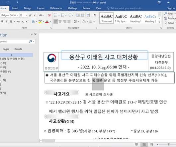Increase font size with Grow Font icon
Screen dimensions: 176x147
point(30,15)
